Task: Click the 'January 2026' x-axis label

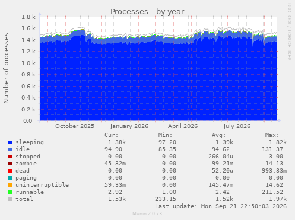Action: pos(129,126)
